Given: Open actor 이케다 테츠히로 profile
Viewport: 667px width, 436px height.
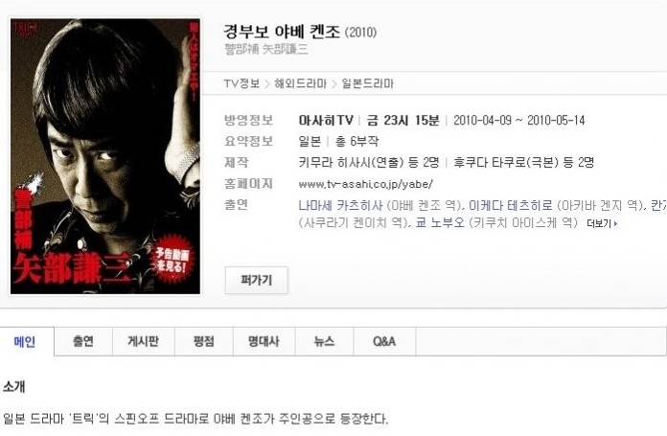Looking at the screenshot, I should (511, 205).
